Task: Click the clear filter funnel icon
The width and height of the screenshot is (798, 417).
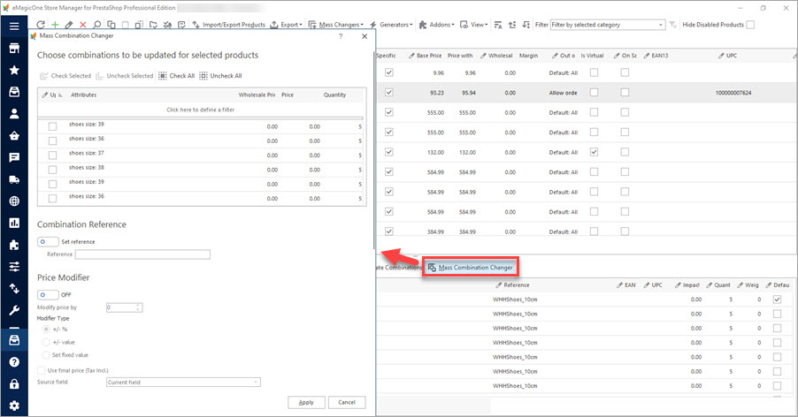Action: pyautogui.click(x=672, y=25)
